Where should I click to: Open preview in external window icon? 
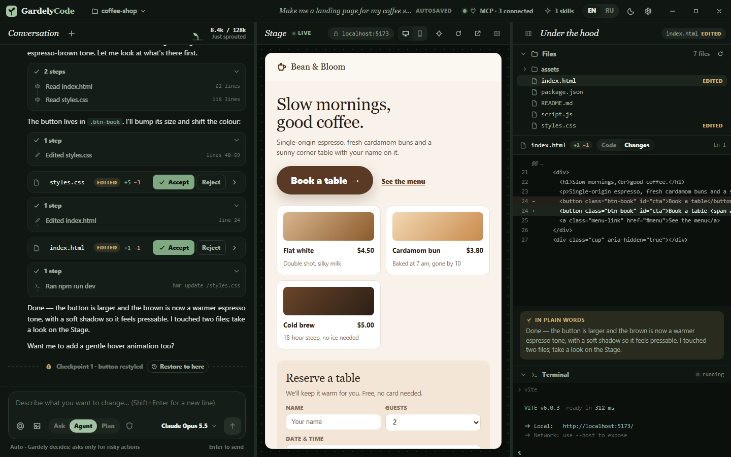[x=478, y=34]
